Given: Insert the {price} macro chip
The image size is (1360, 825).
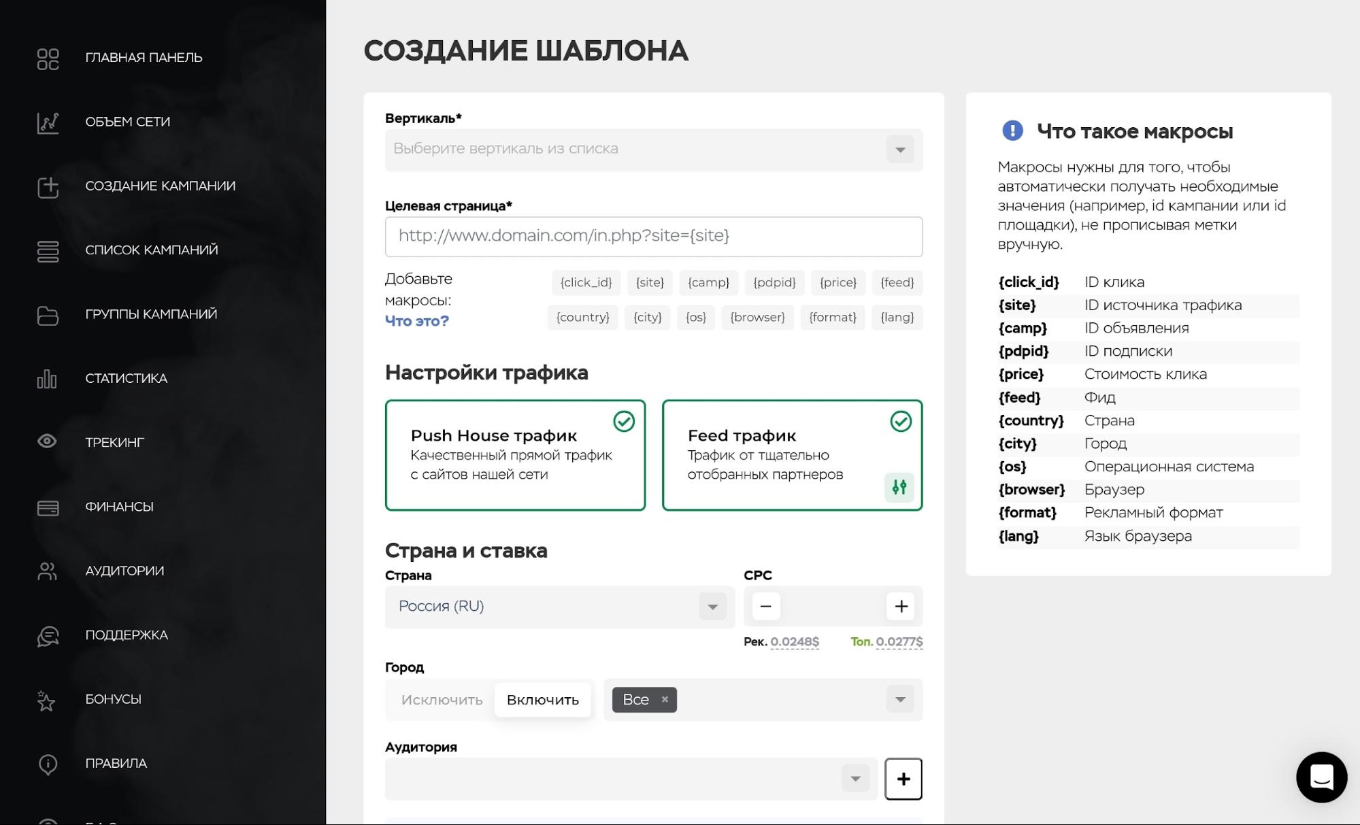Looking at the screenshot, I should [x=838, y=282].
